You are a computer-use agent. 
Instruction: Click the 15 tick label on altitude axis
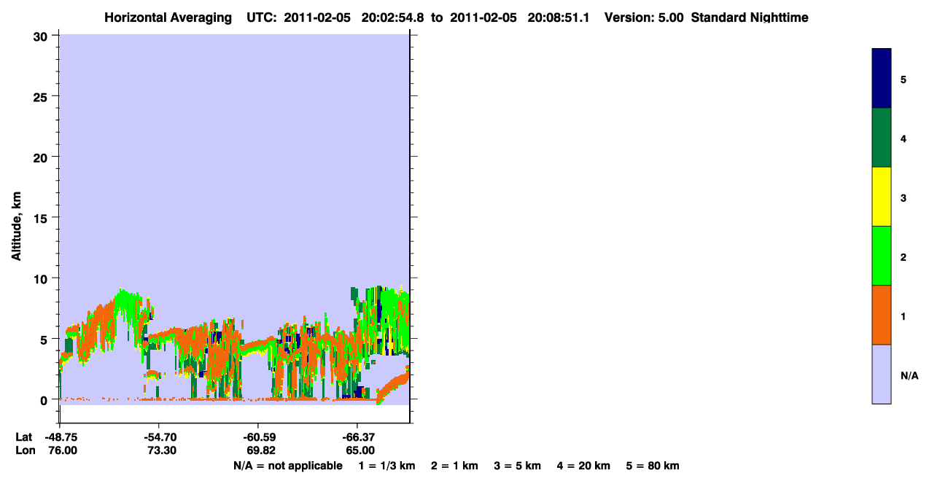[x=42, y=218]
